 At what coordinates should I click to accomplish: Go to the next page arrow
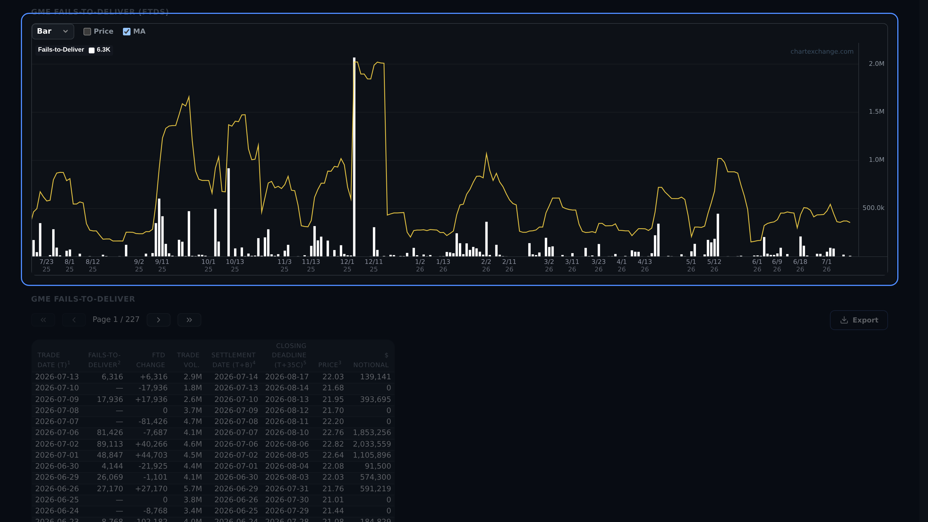pyautogui.click(x=159, y=320)
